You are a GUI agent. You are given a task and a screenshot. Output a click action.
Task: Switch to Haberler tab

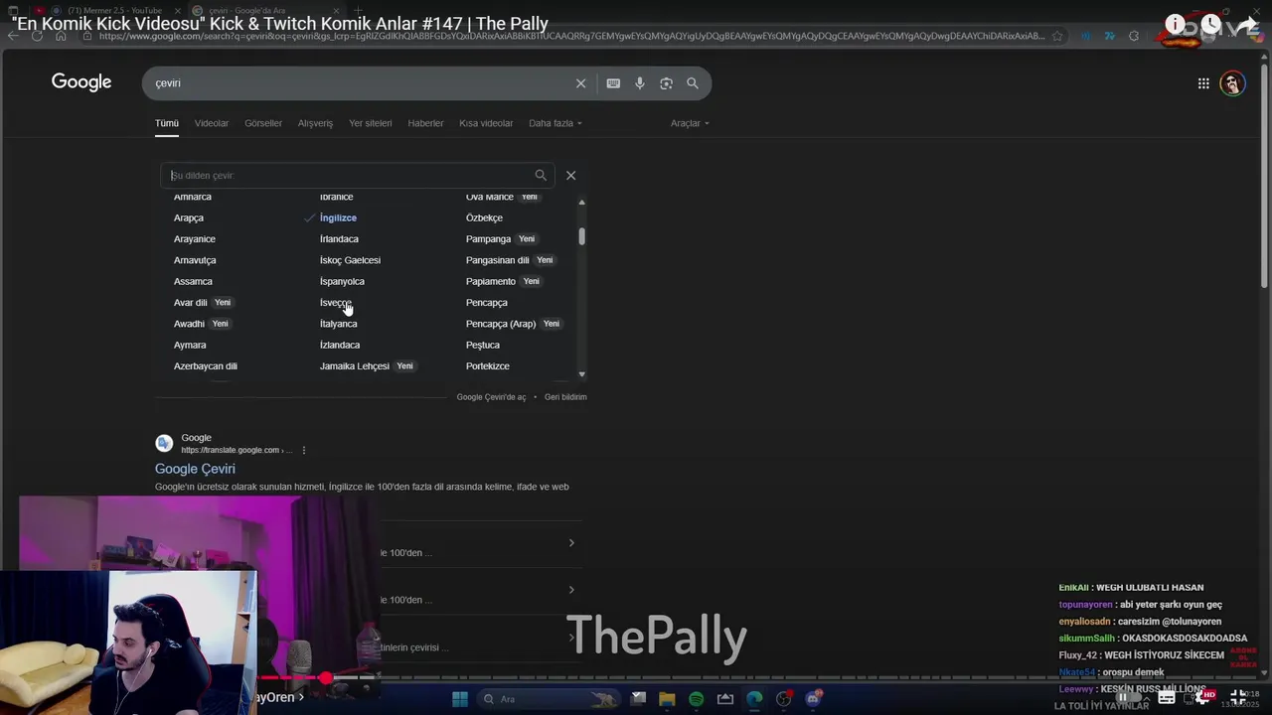coord(425,123)
